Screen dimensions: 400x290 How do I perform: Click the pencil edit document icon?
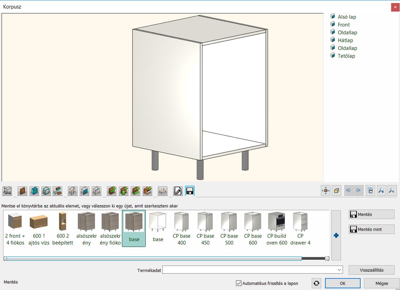click(x=178, y=191)
